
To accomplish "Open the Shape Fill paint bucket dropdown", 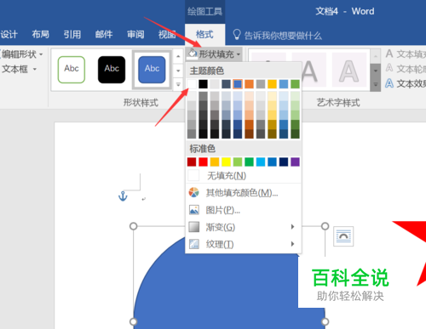I will tap(214, 54).
